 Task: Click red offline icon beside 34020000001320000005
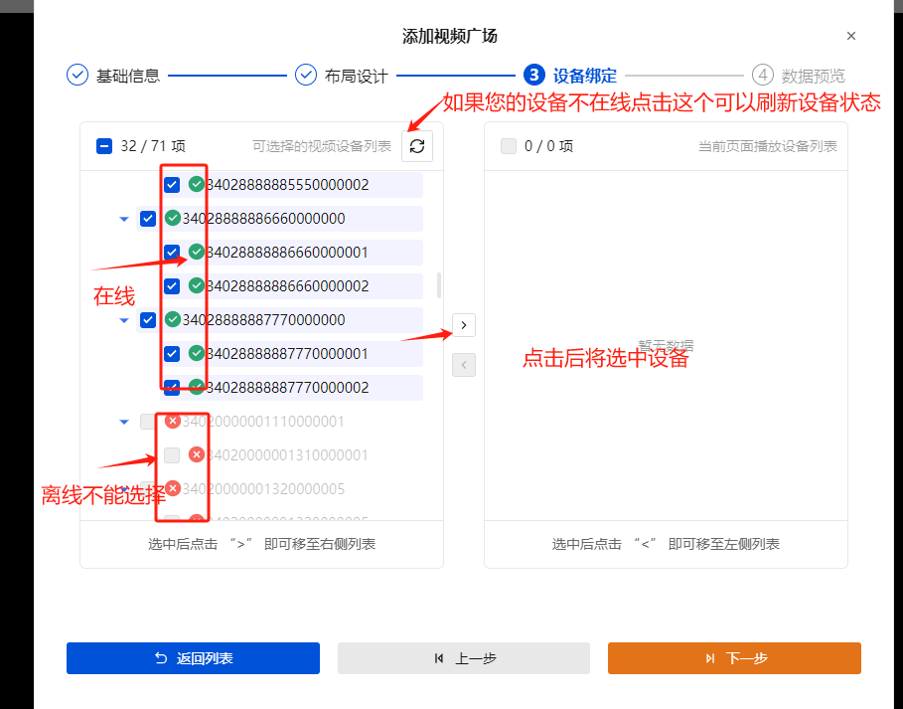pyautogui.click(x=174, y=488)
